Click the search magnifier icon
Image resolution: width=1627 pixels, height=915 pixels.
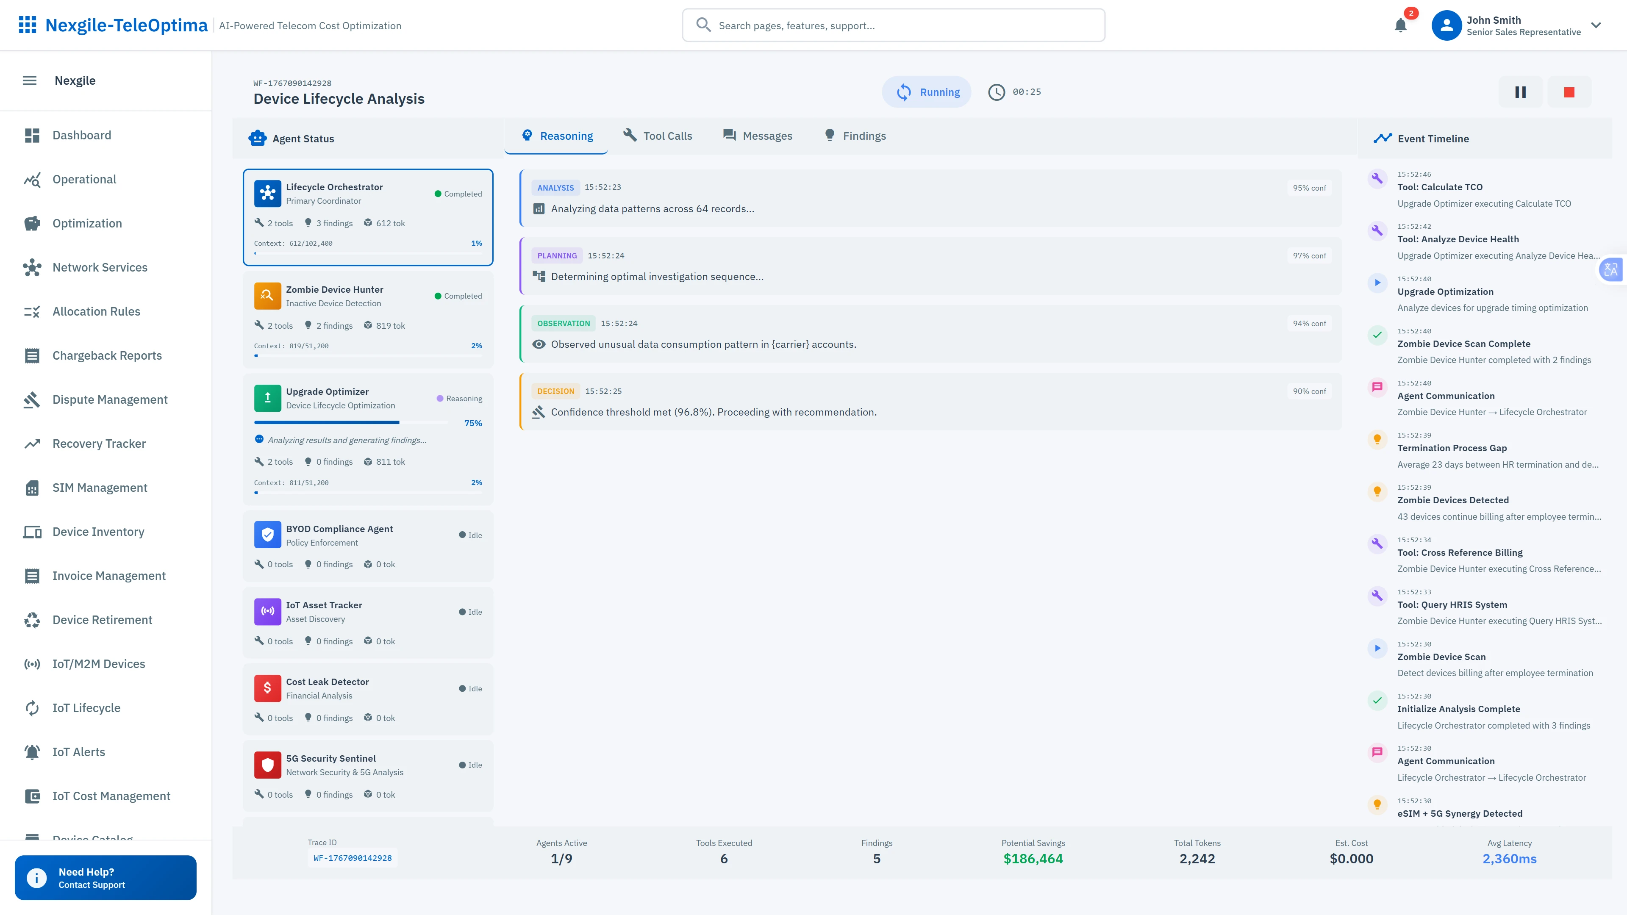tap(703, 25)
